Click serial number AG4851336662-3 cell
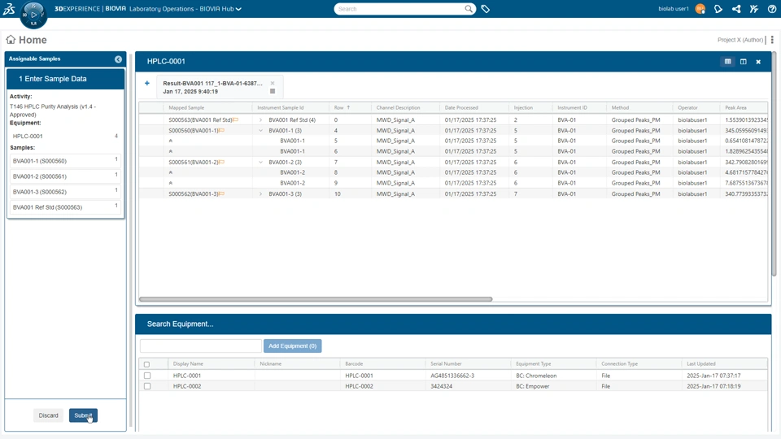The image size is (781, 439). click(452, 376)
